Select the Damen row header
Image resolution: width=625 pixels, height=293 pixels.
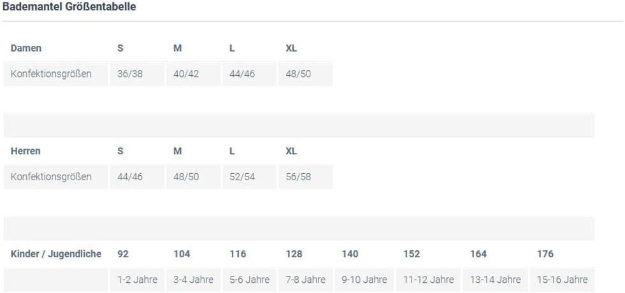click(x=26, y=48)
